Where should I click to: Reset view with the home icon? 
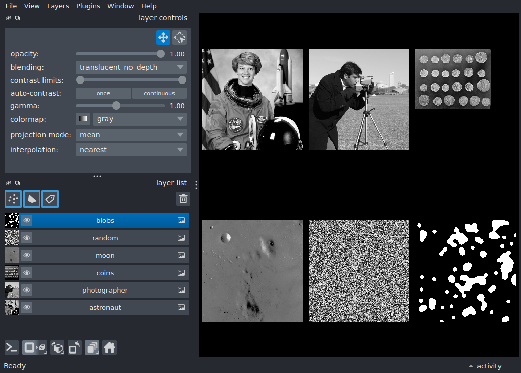[x=110, y=348]
